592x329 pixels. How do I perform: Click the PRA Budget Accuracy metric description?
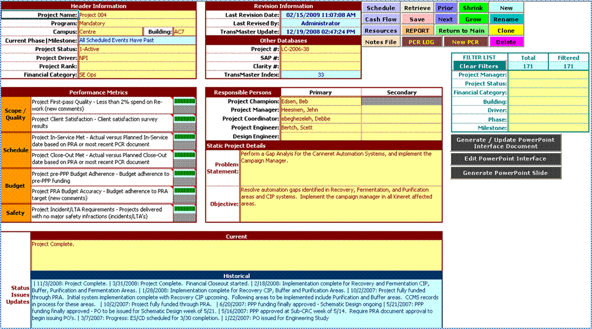click(101, 195)
